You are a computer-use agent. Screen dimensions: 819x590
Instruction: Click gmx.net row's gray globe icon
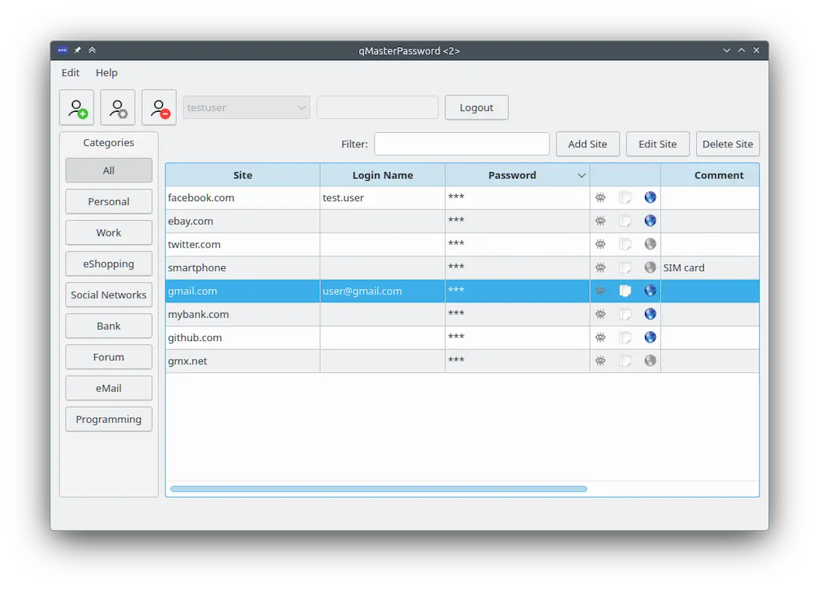click(x=650, y=360)
